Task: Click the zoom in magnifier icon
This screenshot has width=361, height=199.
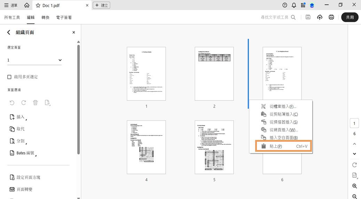Action: (x=354, y=186)
